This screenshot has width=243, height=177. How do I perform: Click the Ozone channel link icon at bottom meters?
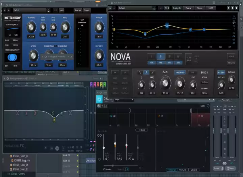(x=224, y=164)
